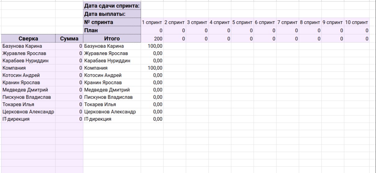Select the cell showing total 200
Image resolution: width=376 pixels, height=173 pixels.
[x=152, y=38]
